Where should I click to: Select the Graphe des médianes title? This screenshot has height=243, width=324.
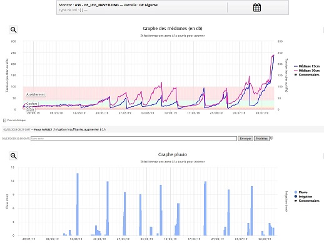point(173,28)
